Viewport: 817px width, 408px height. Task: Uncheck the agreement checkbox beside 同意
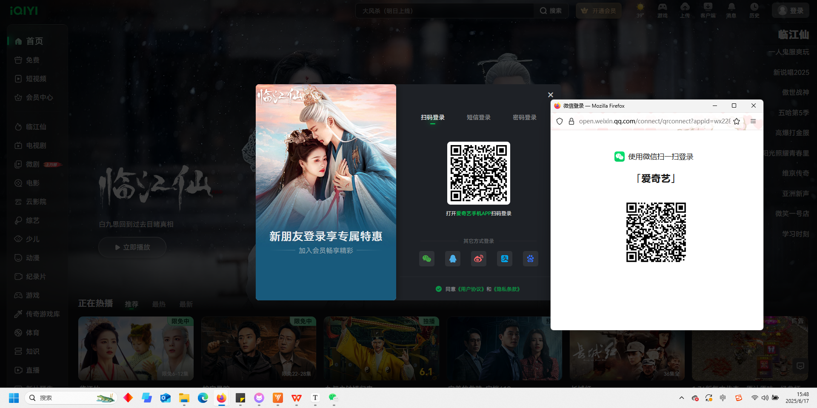click(x=439, y=289)
